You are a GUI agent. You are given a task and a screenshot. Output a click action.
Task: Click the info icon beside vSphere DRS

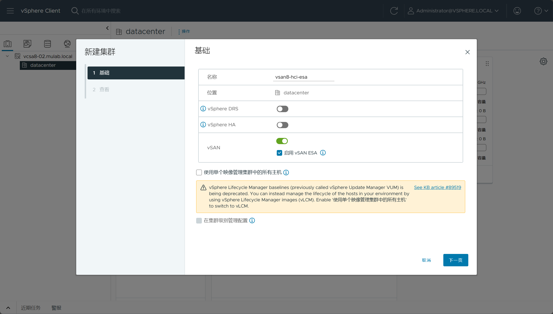click(x=203, y=109)
